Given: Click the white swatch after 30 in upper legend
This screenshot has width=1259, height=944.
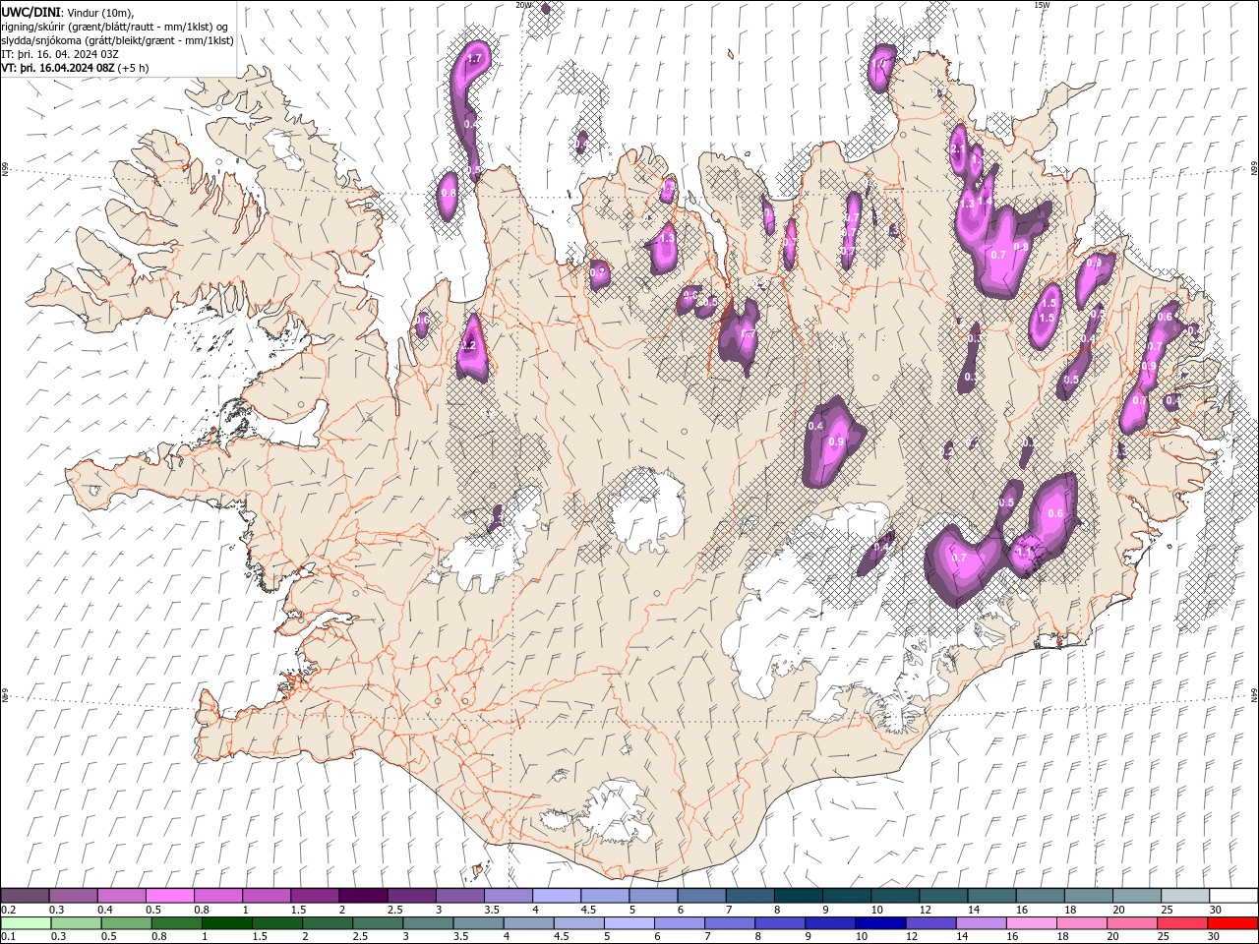Looking at the screenshot, I should pos(1233,896).
